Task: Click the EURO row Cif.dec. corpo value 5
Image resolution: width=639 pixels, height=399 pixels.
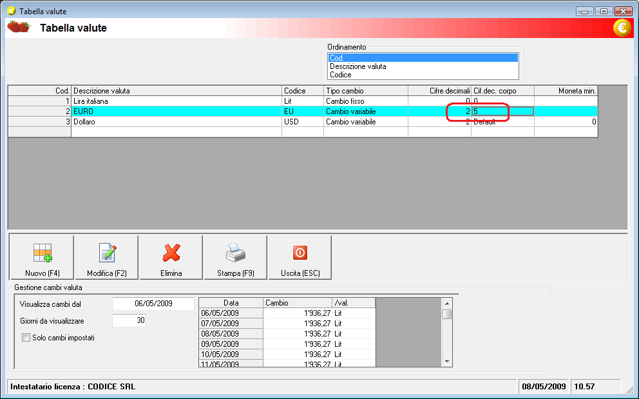Action: (x=502, y=111)
